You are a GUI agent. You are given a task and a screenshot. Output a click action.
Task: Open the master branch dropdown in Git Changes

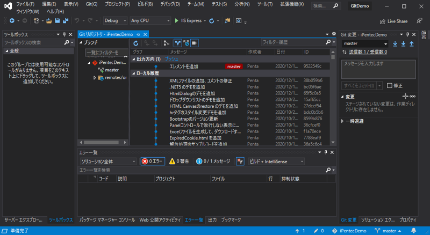pyautogui.click(x=365, y=43)
